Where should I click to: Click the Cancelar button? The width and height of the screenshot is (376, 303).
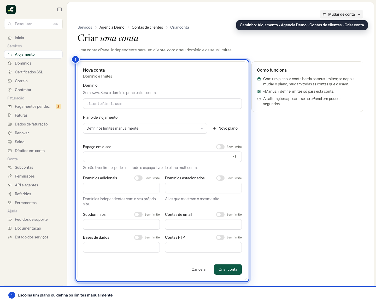(199, 269)
